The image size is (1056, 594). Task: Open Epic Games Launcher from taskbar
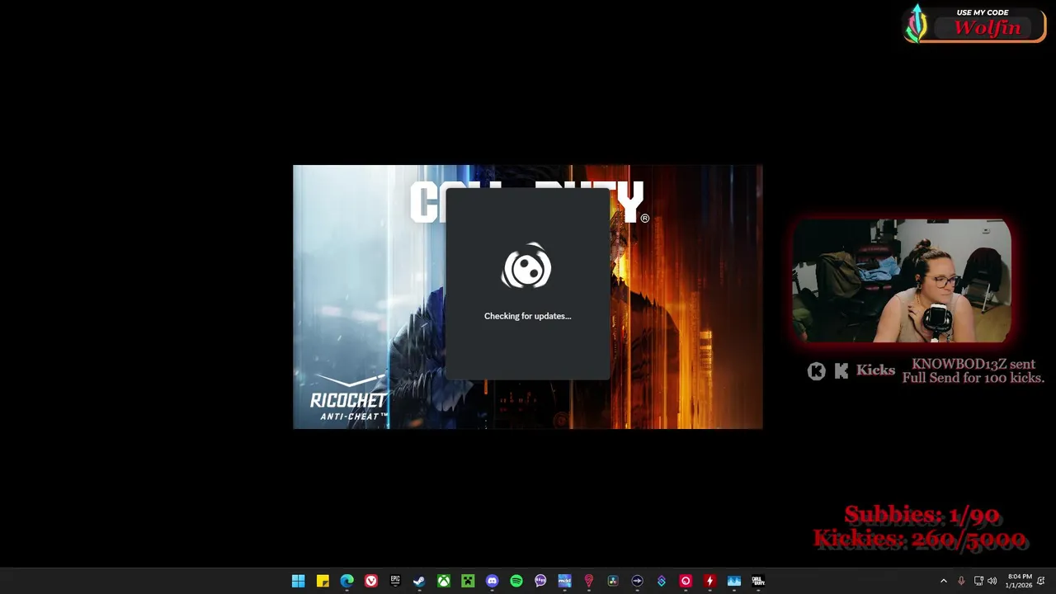(x=395, y=581)
